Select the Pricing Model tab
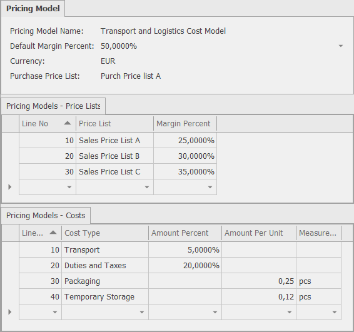This screenshot has width=354, height=332. click(33, 9)
